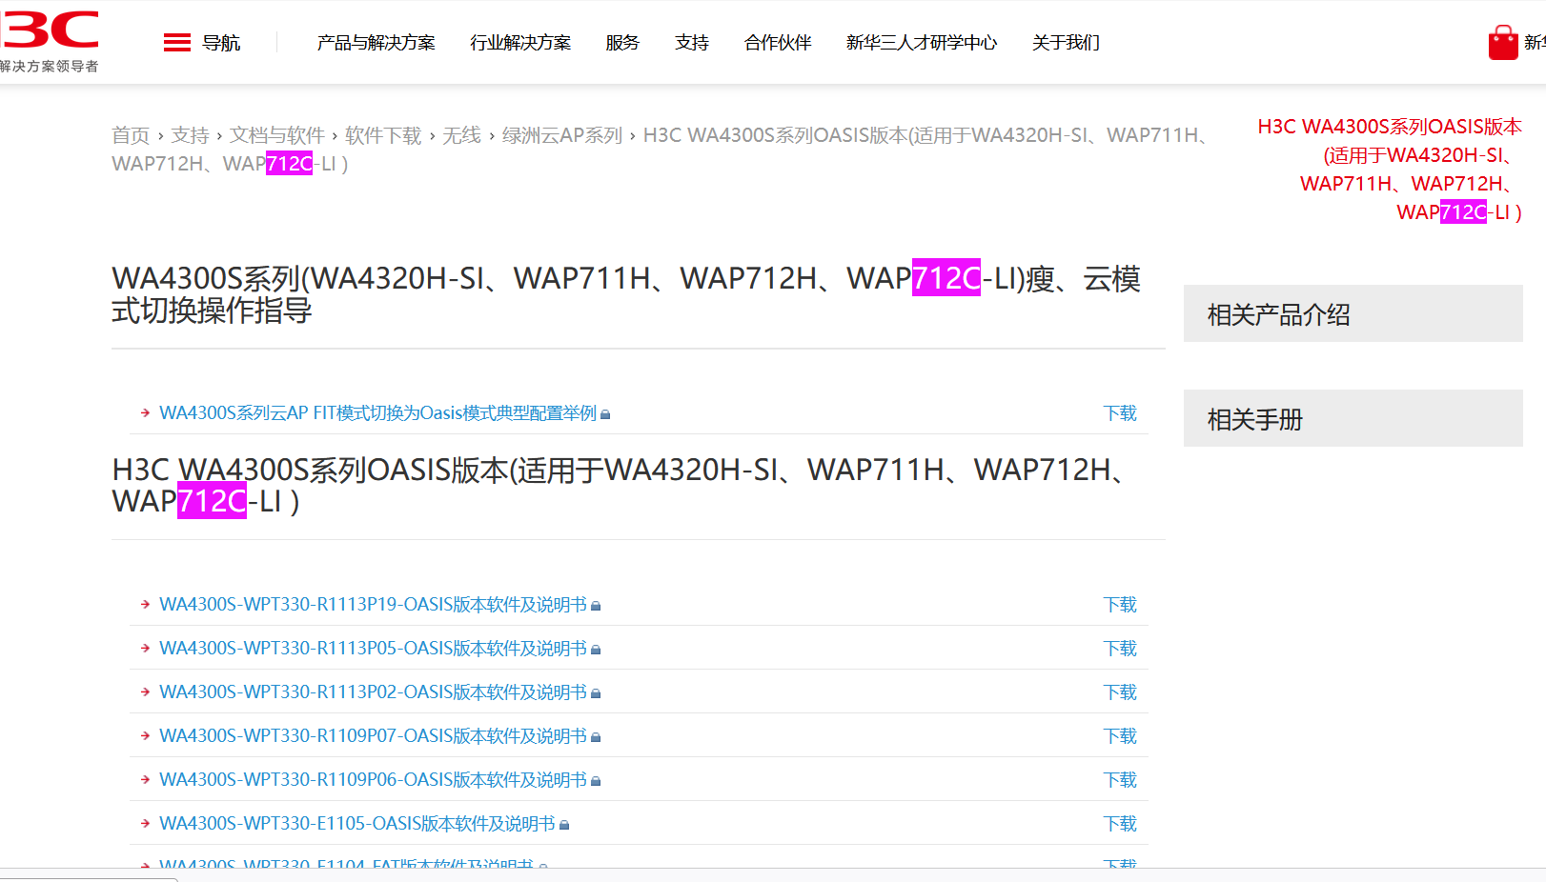Click lock icon beside E1105 OASIS entry

[564, 825]
